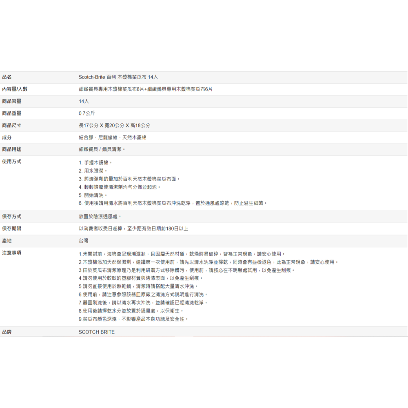Screen dimensions: 408x408
Task: Click the 產地 value 台灣
Action: (84, 241)
